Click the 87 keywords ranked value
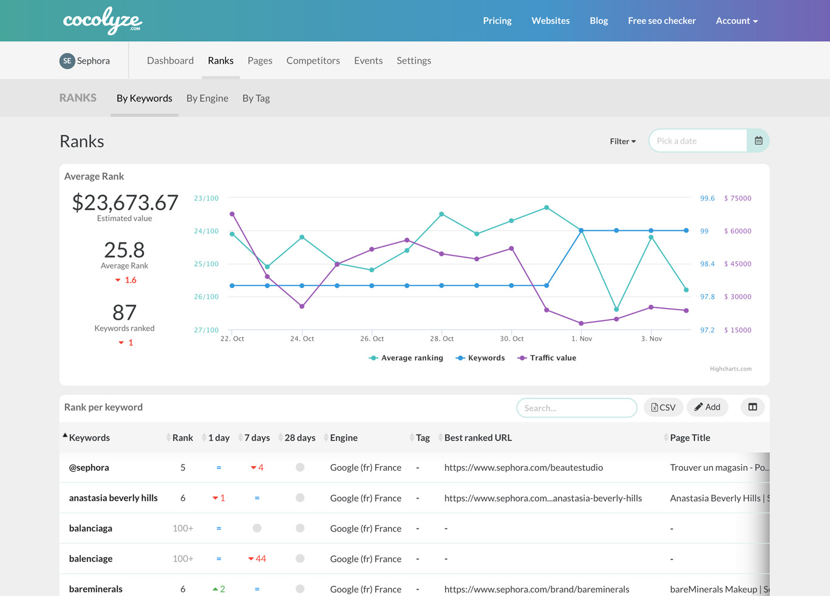The height and width of the screenshot is (596, 830). [124, 312]
